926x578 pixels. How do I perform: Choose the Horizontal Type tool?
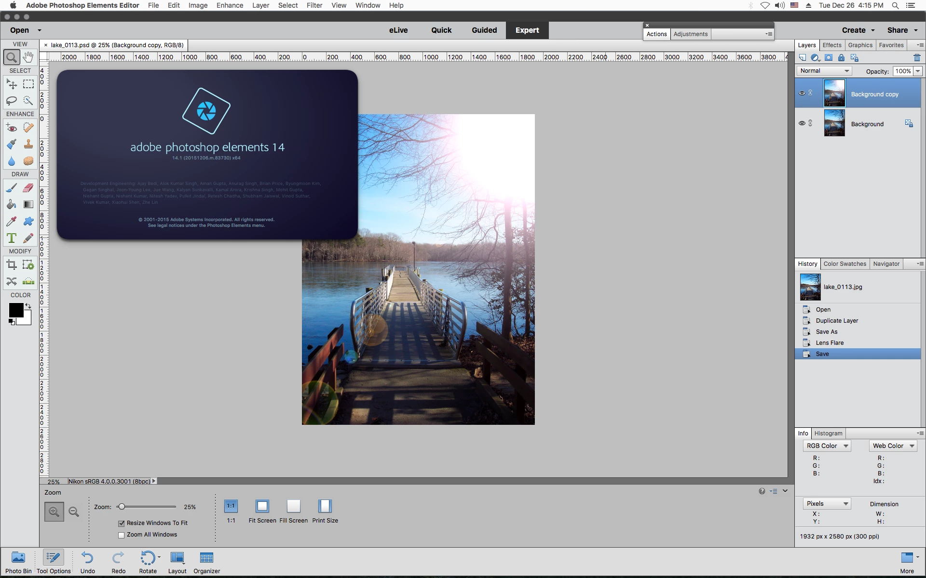(x=12, y=238)
